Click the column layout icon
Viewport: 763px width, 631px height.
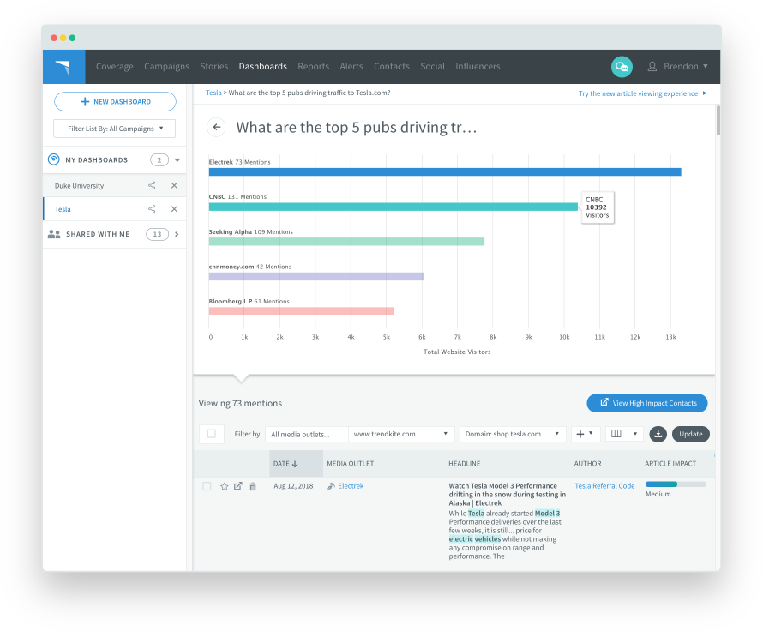pos(616,434)
